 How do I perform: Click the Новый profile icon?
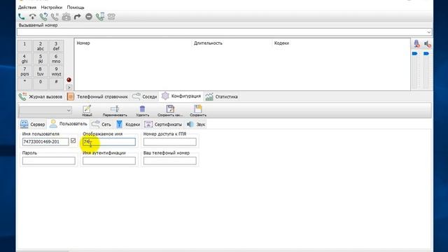click(87, 111)
